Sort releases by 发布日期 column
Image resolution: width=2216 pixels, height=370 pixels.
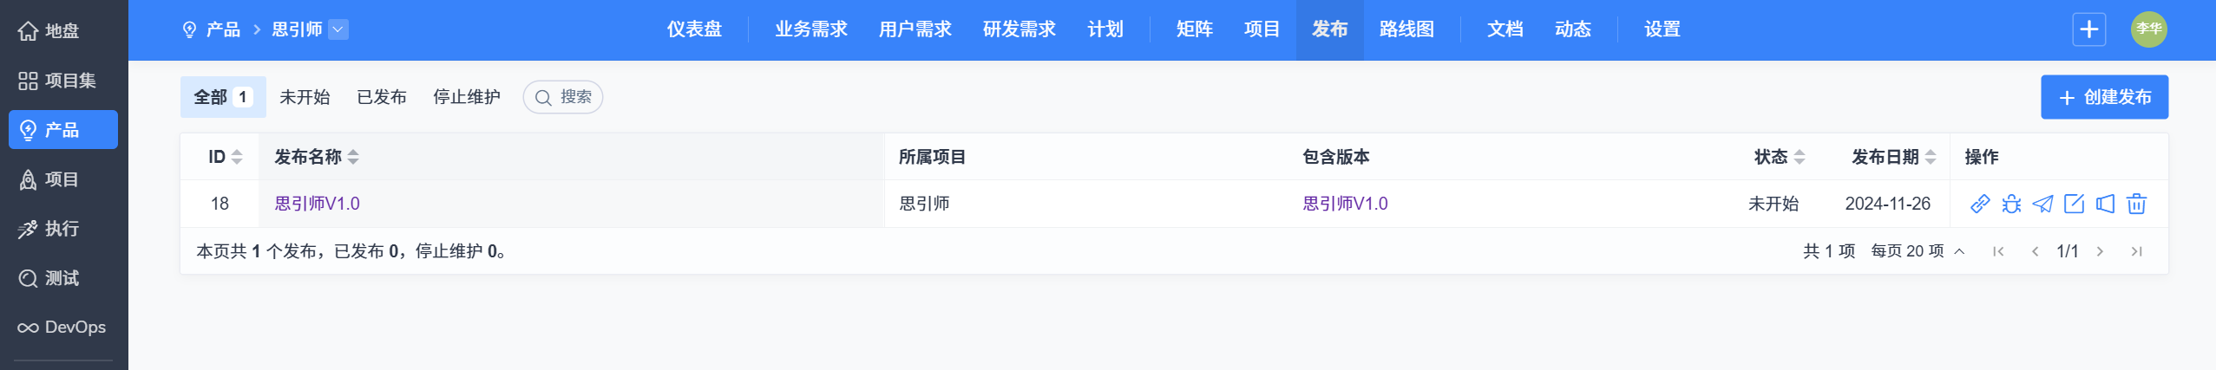[x=1931, y=157]
